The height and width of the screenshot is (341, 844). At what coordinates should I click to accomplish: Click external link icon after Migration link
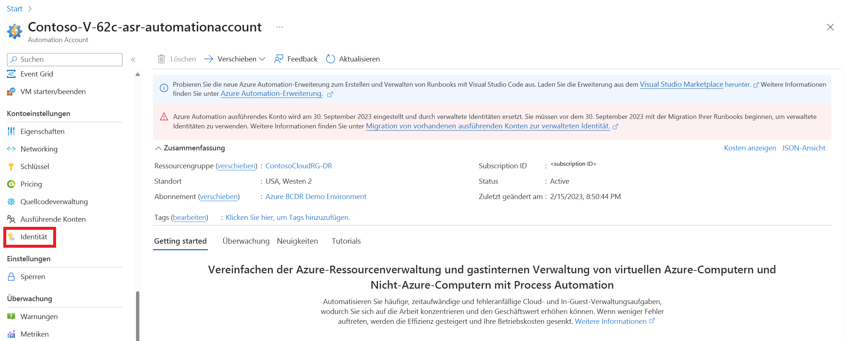pos(616,127)
